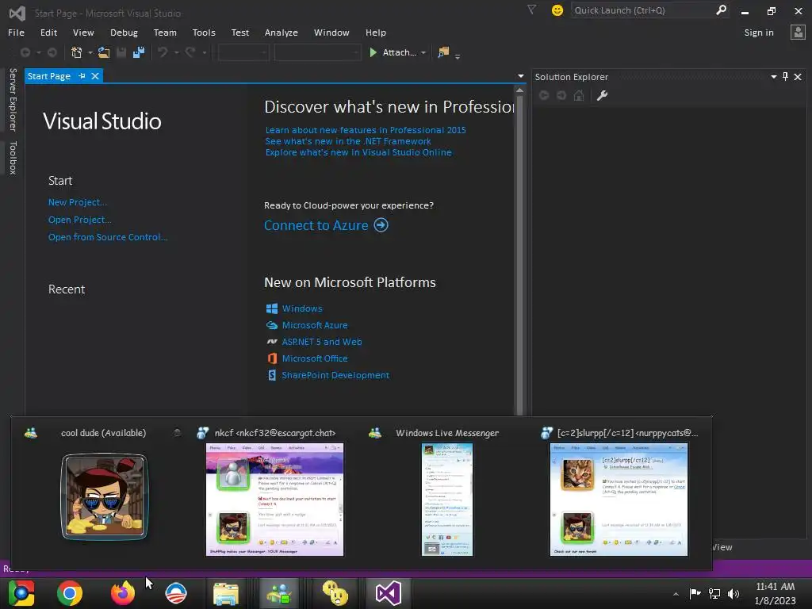Click the two smiley faces taskbar icon
This screenshot has width=812, height=609.
tap(335, 593)
